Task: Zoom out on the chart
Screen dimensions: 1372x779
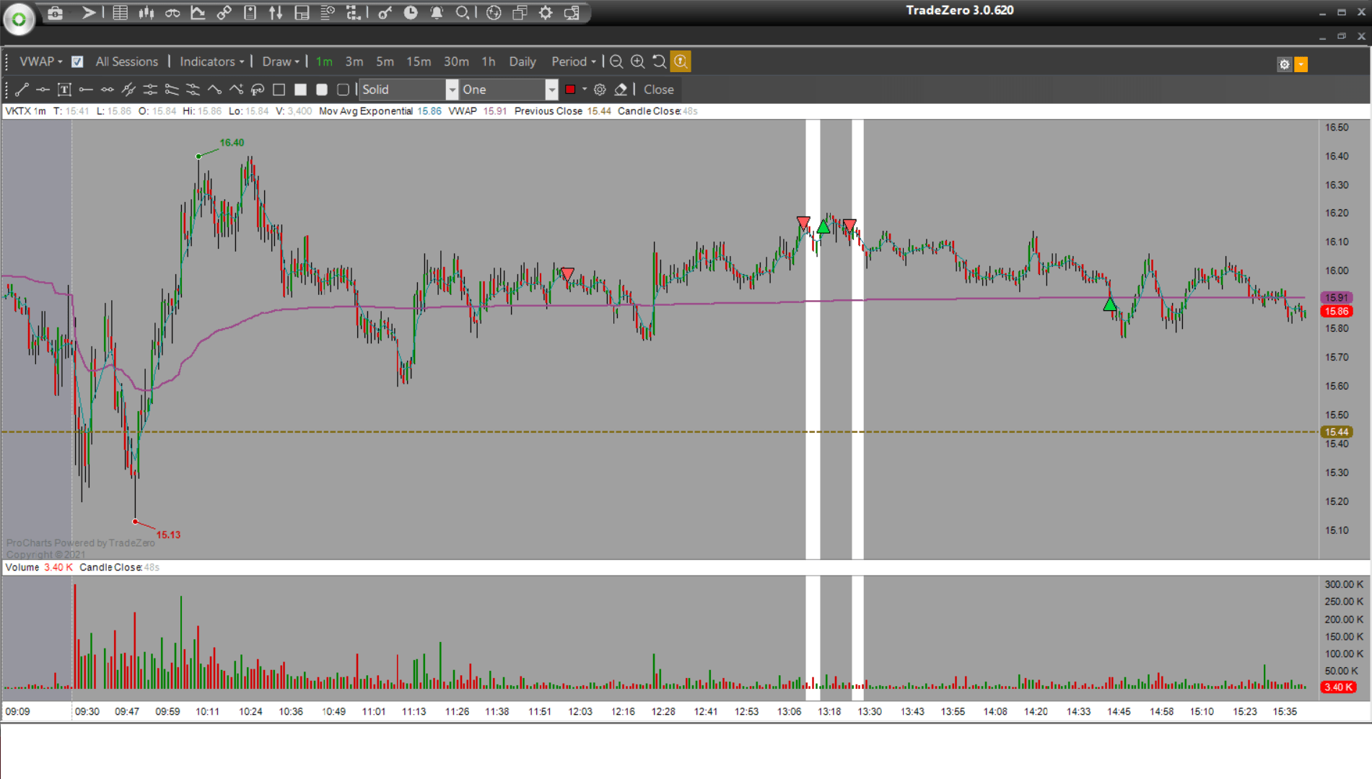Action: point(616,62)
